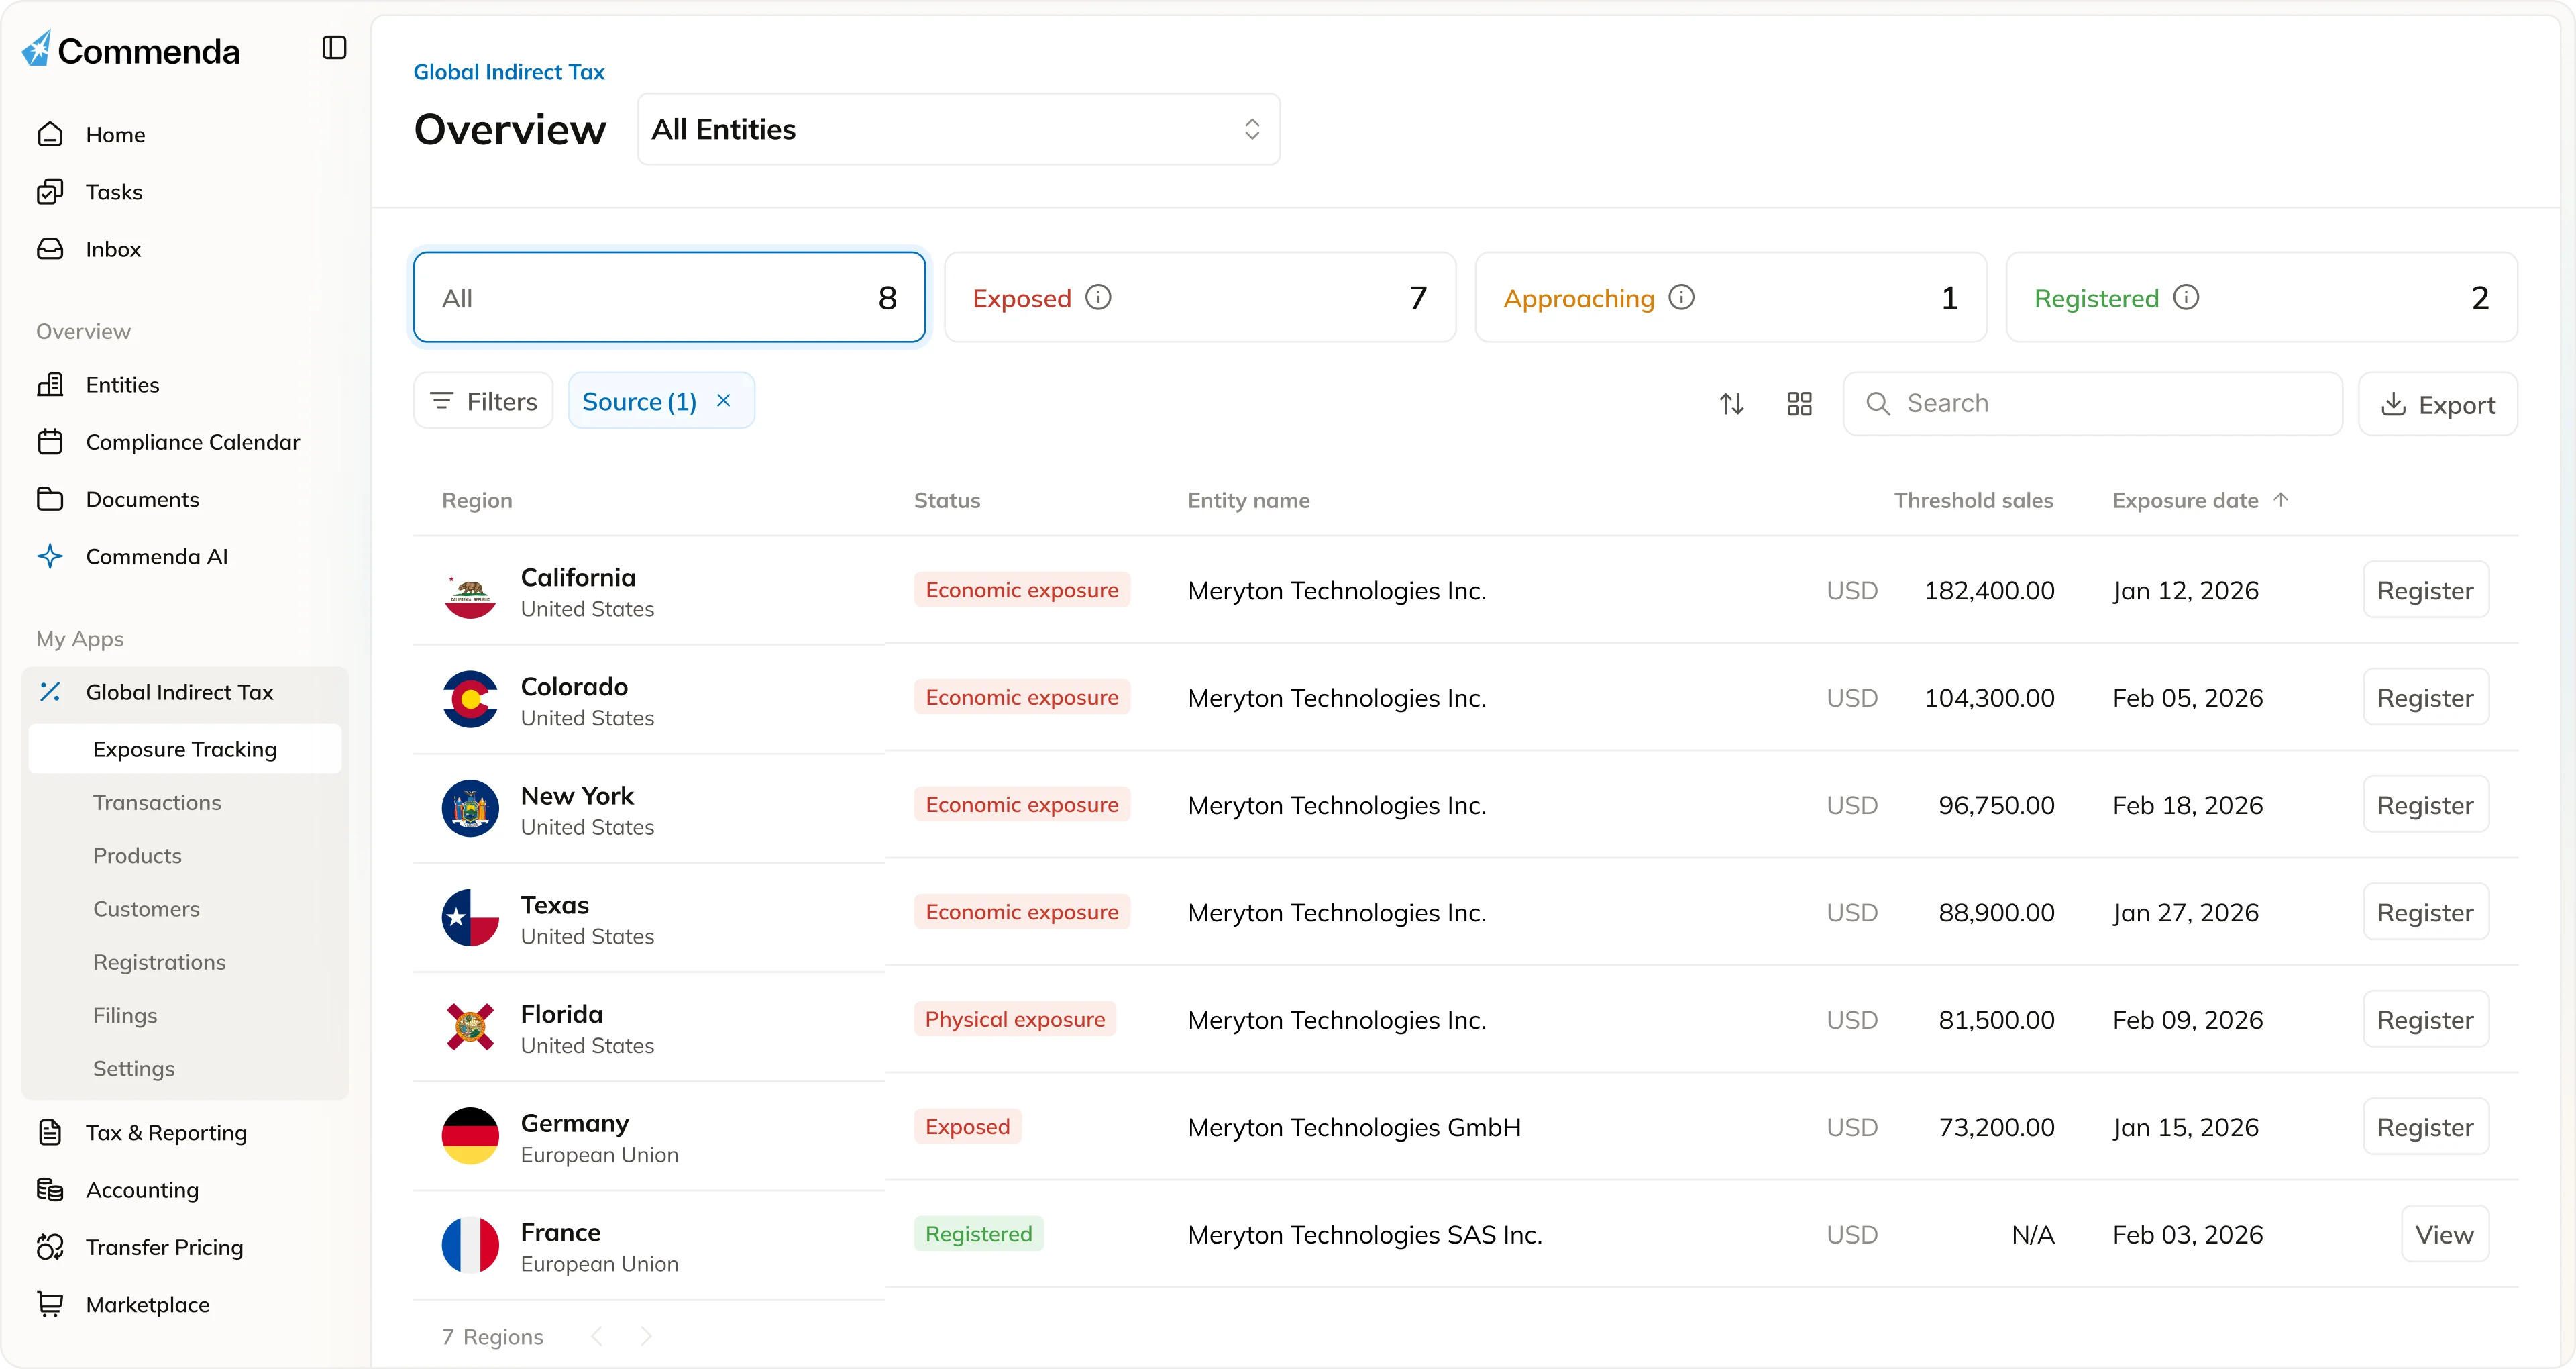Register for Colorado

2425,697
